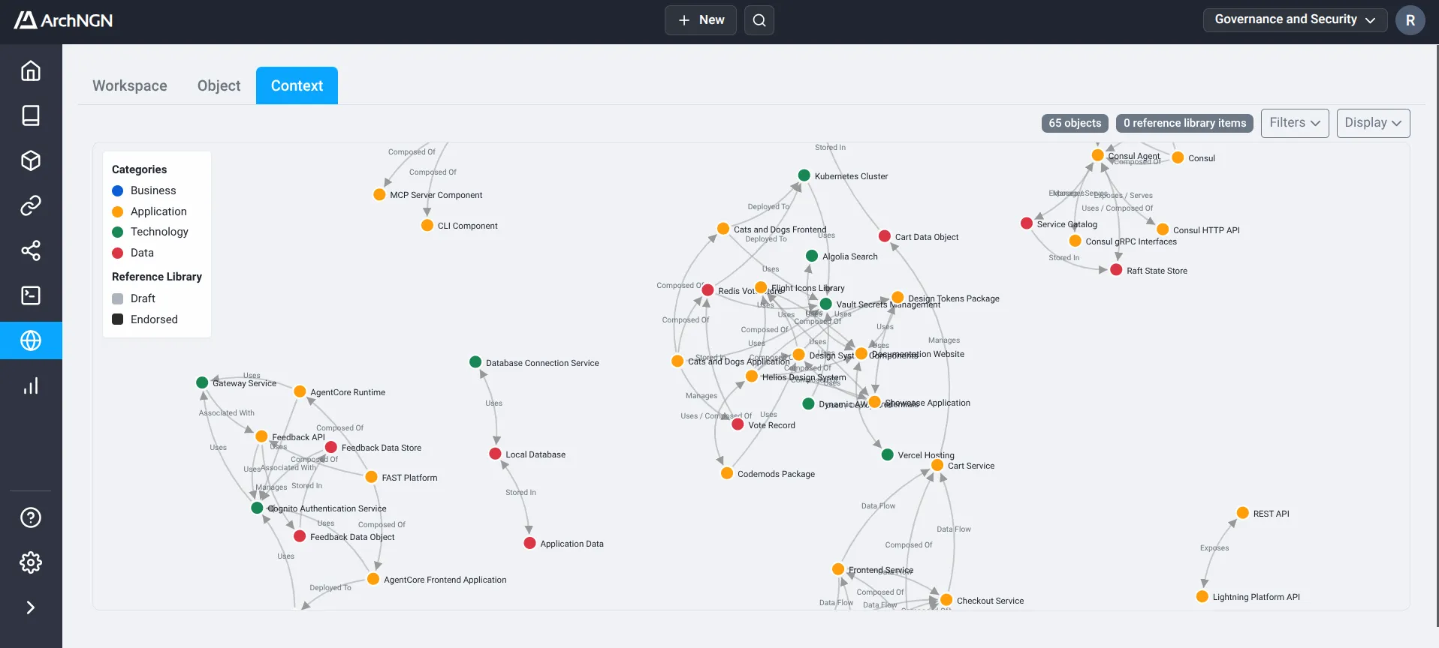Open the Home icon in sidebar

click(x=31, y=70)
